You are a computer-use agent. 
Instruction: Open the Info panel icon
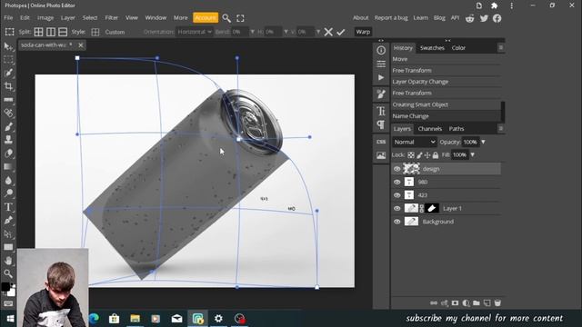point(381,50)
